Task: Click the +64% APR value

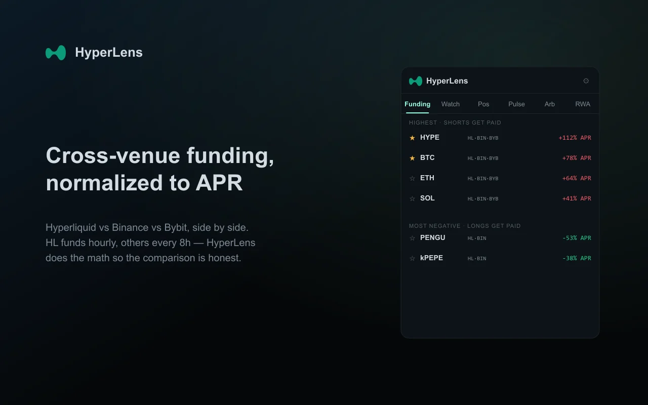Action: [577, 178]
